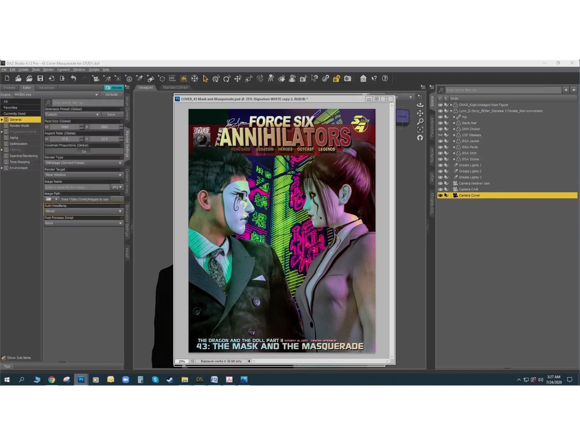Open the Auto Headlamp Never dropdown
Viewport: 580px width, 446px height.
83,211
